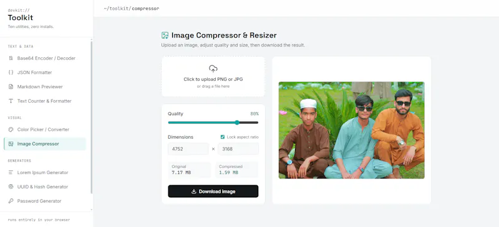Open the Lorem Ipsum Generator
The height and width of the screenshot is (227, 499).
coord(45,172)
